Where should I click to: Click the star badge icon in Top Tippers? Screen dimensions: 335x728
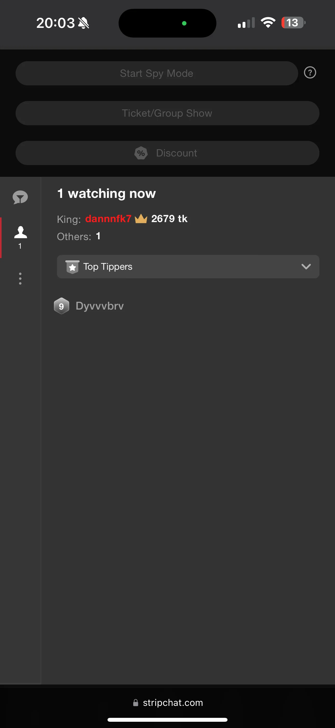[72, 267]
